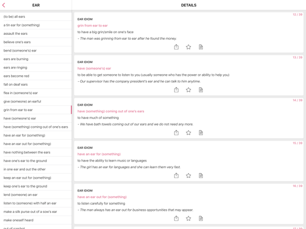Viewport: 306px width, 229px height.
Task: Select 'grin from ear to ear' in sidebar list
Action: (36, 110)
